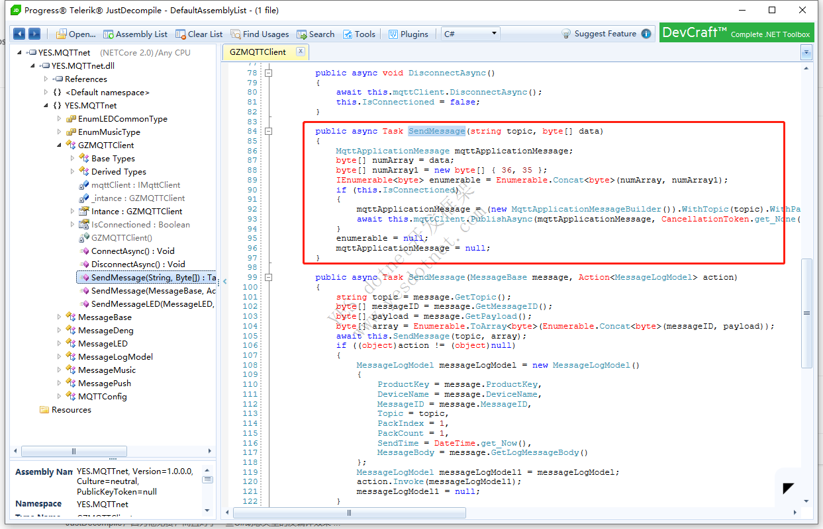The height and width of the screenshot is (529, 823).
Task: Select the MessageLogModel class
Action: click(x=115, y=356)
